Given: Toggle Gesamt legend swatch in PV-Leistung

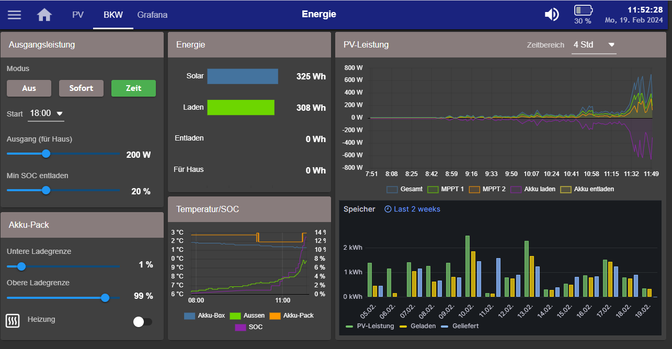Looking at the screenshot, I should (392, 189).
